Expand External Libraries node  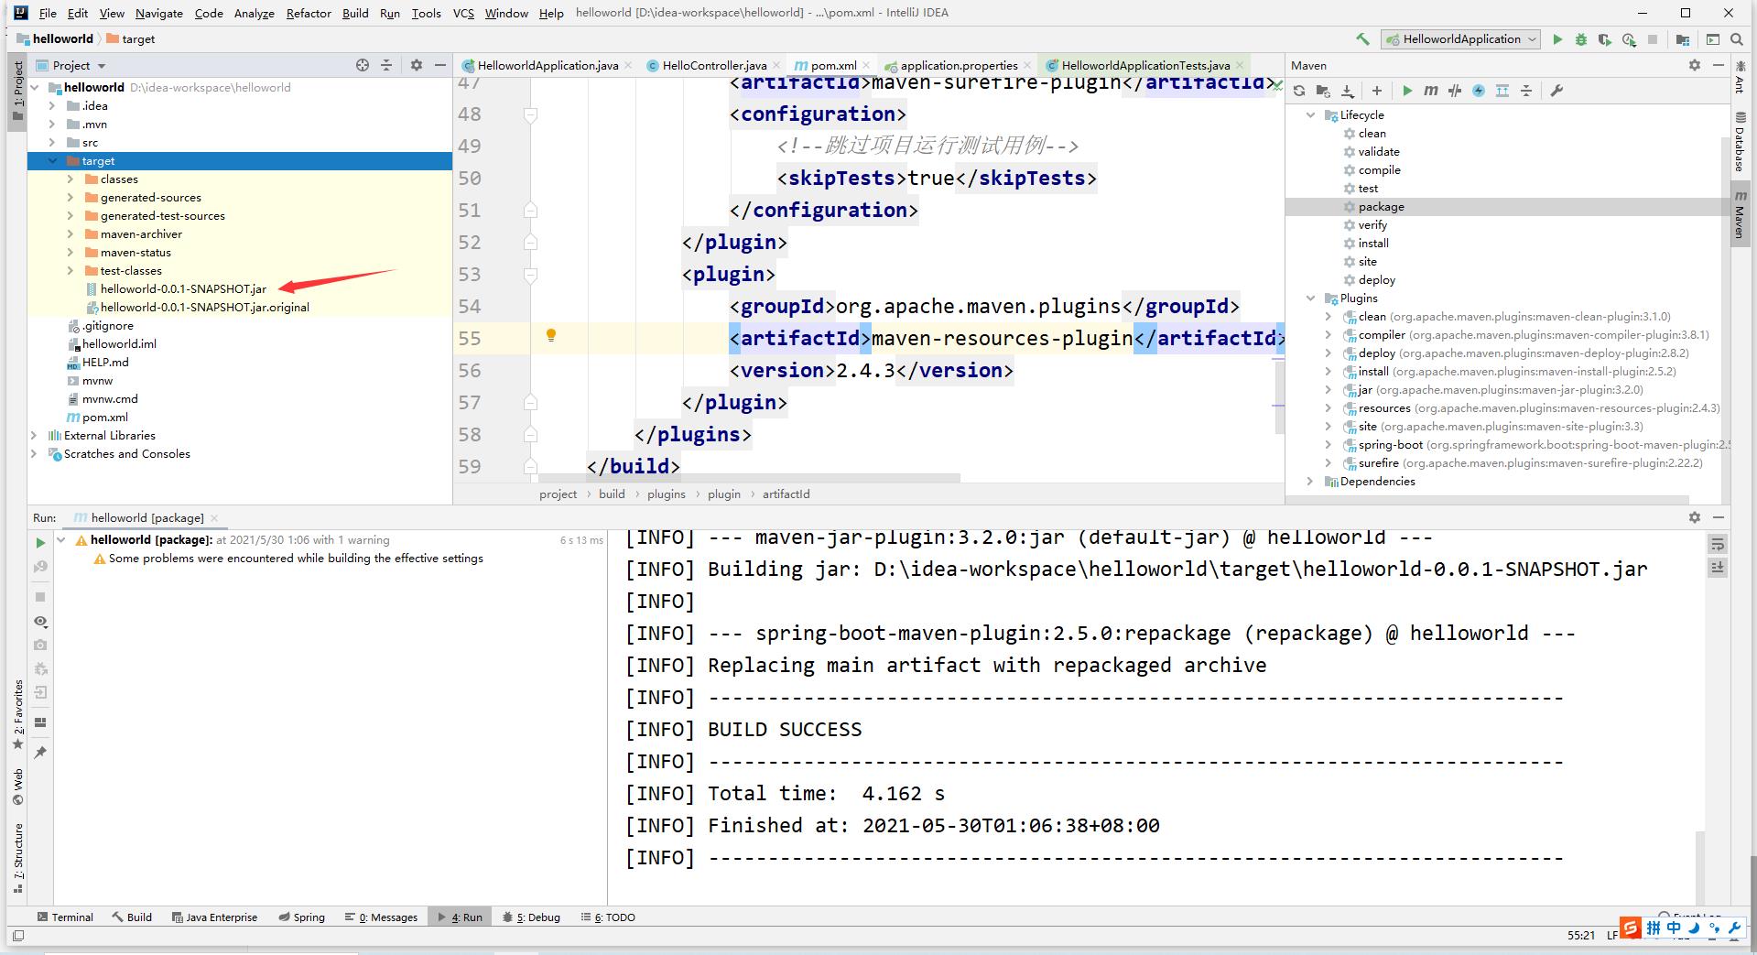tap(34, 436)
